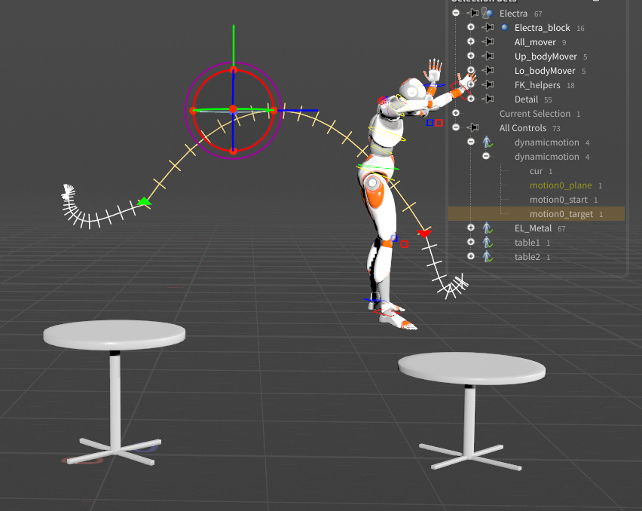This screenshot has width=642, height=511.
Task: Click the selection set icon for Lo_bodyMover
Action: [x=488, y=70]
